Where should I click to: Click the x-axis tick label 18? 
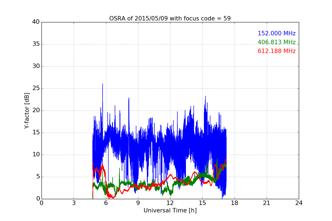tap(234, 203)
